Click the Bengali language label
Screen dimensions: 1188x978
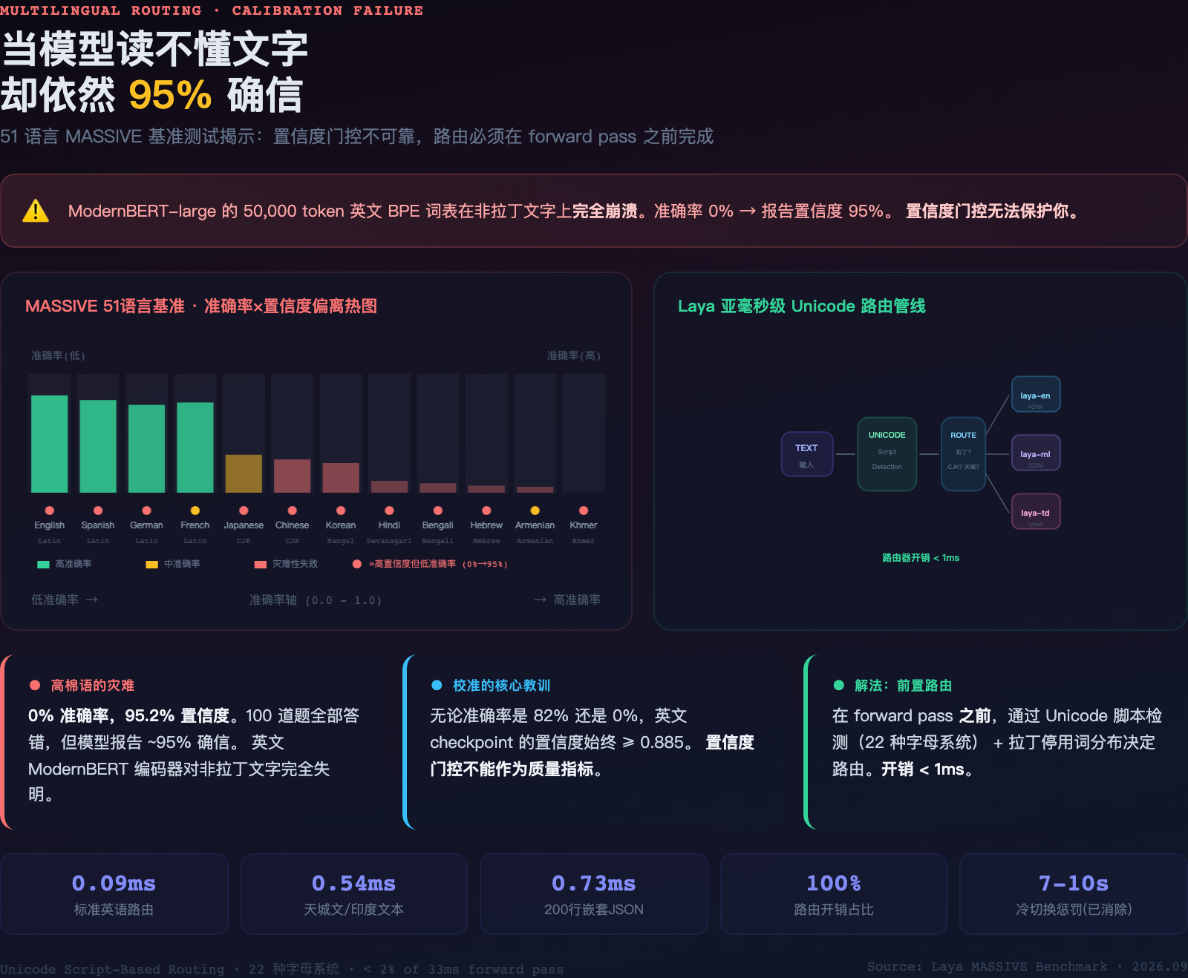click(x=437, y=525)
